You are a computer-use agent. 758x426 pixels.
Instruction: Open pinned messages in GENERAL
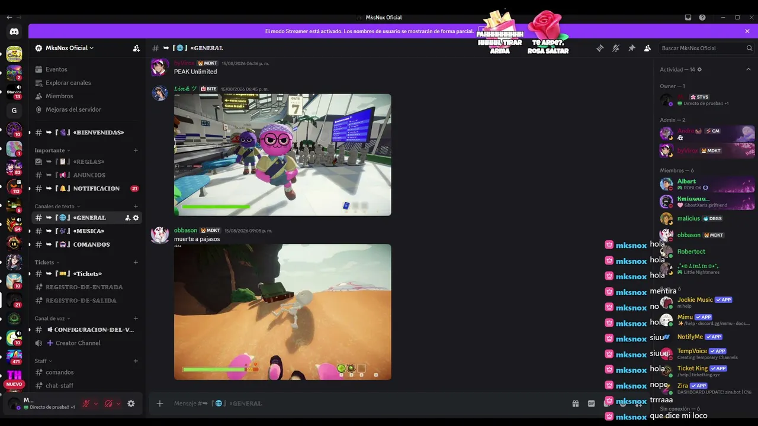632,48
